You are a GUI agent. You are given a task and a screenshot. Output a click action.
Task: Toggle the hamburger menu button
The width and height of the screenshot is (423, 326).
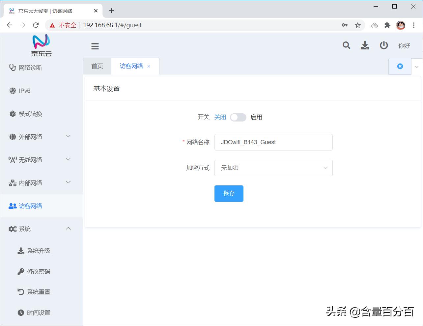95,46
